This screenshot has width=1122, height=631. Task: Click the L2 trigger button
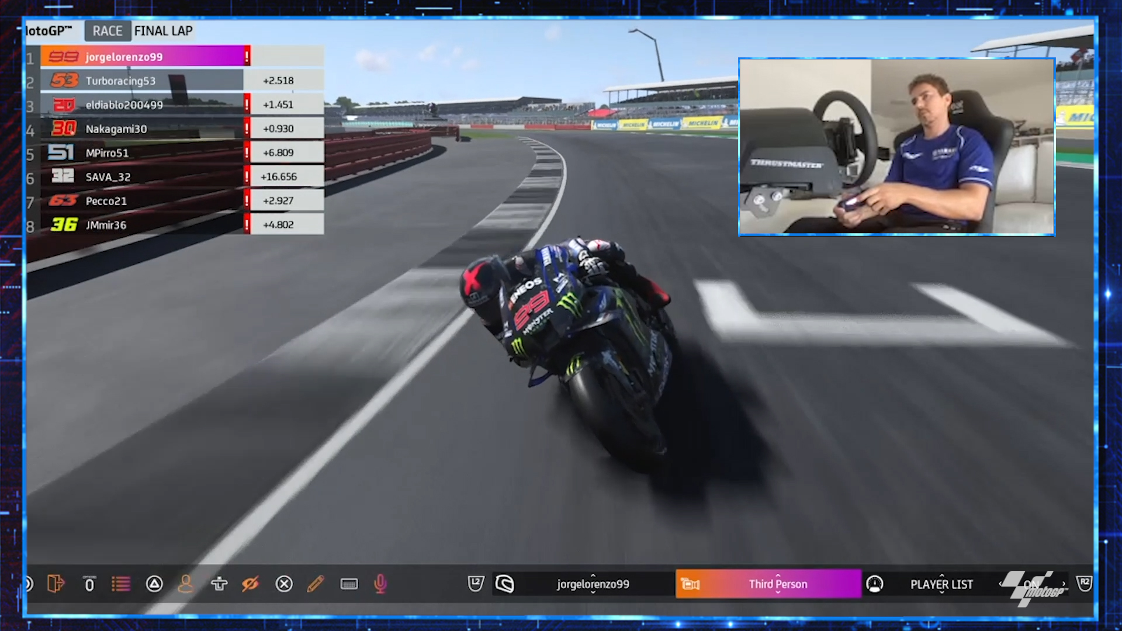[x=476, y=583]
